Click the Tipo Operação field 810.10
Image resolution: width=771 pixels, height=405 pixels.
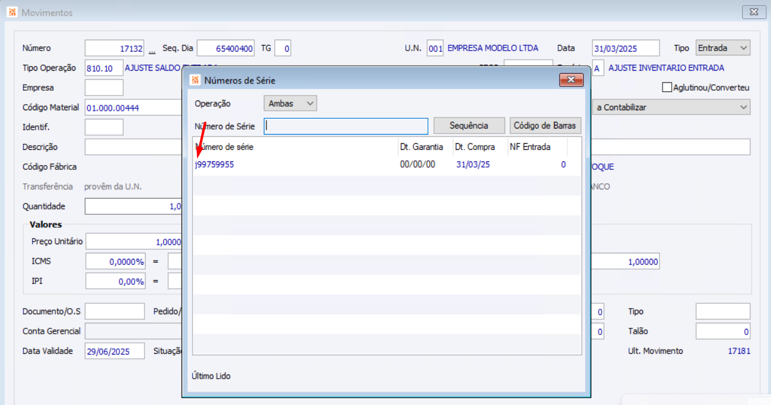[104, 68]
